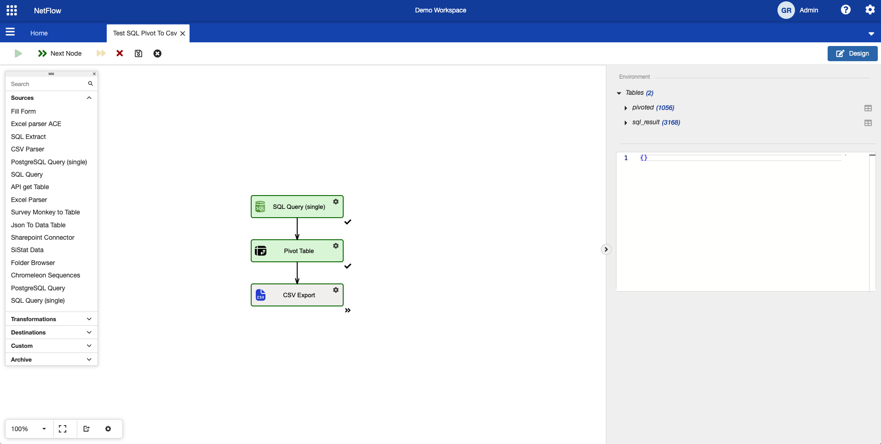
Task: Click the Next Node button
Action: pyautogui.click(x=60, y=53)
